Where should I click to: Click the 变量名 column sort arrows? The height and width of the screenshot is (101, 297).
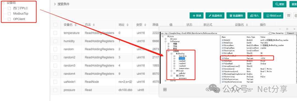[76, 25]
